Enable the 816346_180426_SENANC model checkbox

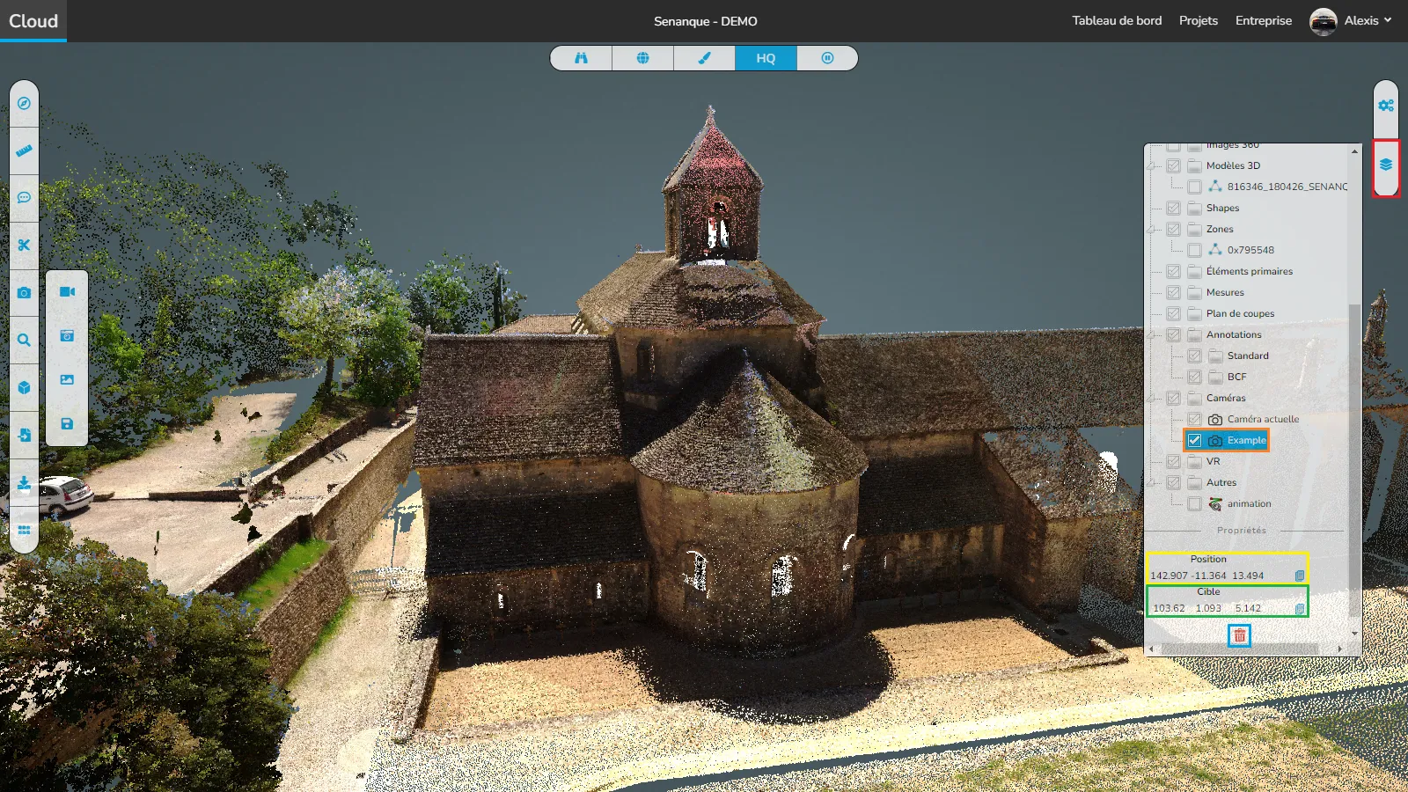pyautogui.click(x=1194, y=187)
